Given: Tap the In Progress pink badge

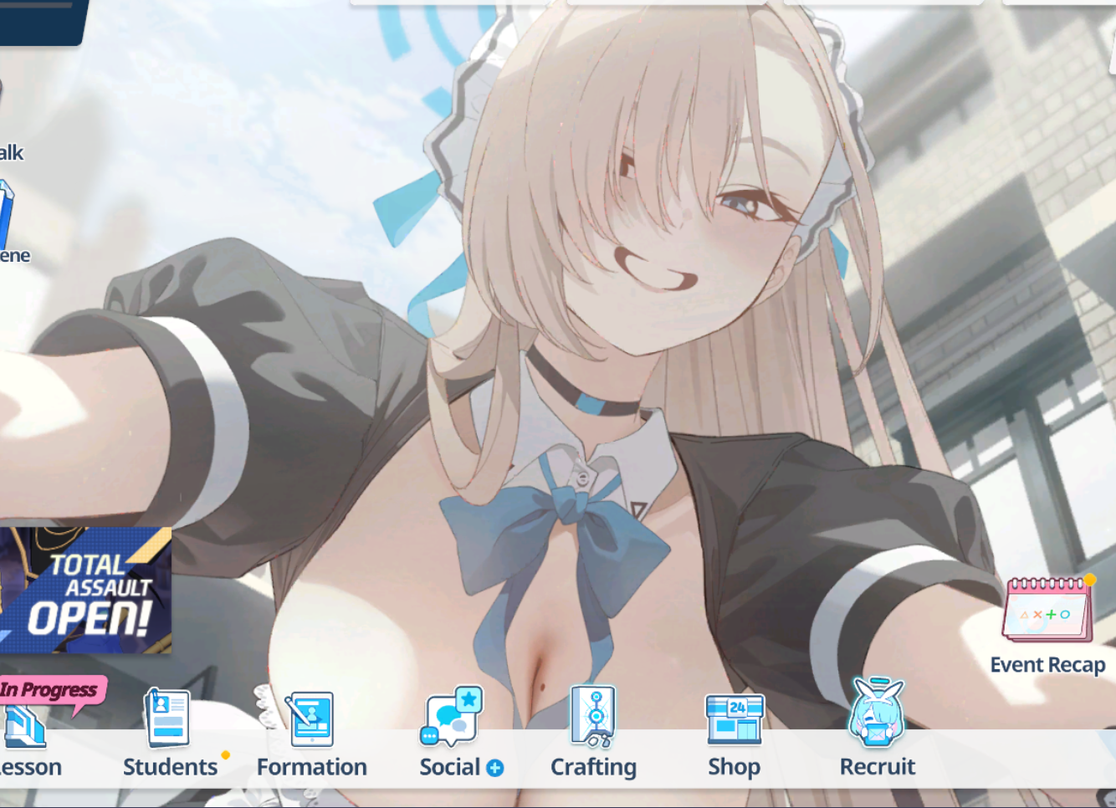Looking at the screenshot, I should pos(52,693).
